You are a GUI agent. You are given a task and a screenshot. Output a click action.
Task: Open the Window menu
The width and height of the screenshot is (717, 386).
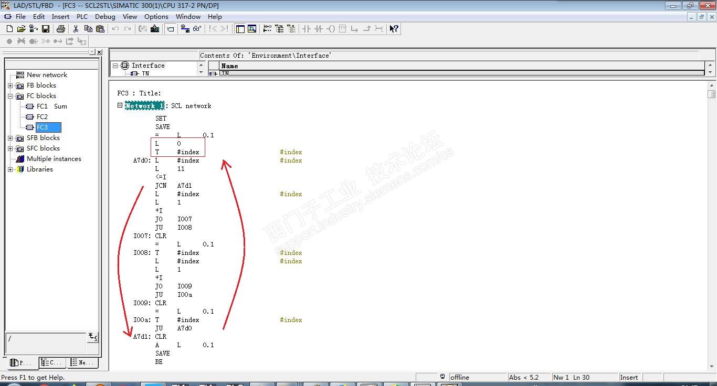(x=188, y=16)
